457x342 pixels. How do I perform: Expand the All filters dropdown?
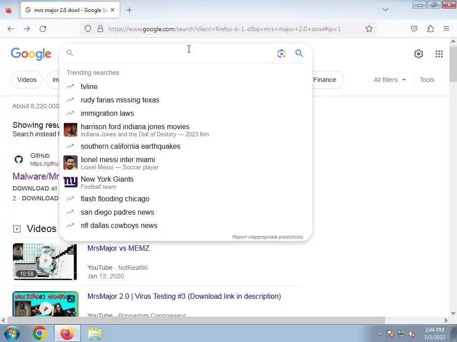coord(390,80)
